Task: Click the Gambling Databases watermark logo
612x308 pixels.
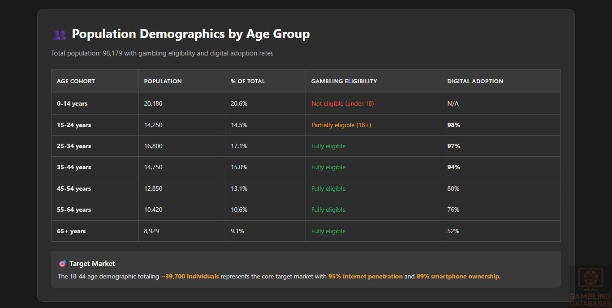Action: [x=590, y=287]
